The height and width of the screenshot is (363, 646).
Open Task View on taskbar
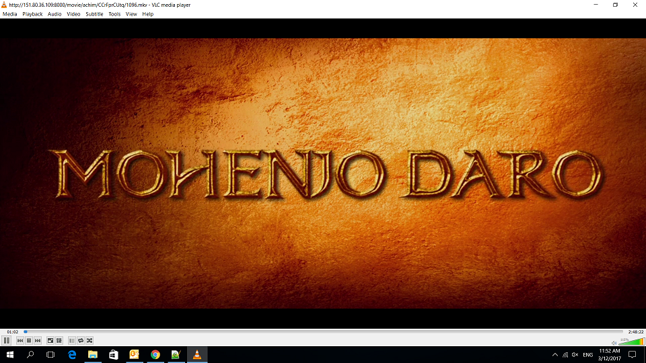50,354
